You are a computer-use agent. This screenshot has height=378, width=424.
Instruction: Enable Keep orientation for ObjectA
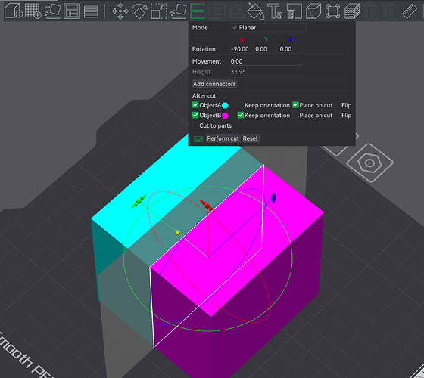tap(241, 105)
